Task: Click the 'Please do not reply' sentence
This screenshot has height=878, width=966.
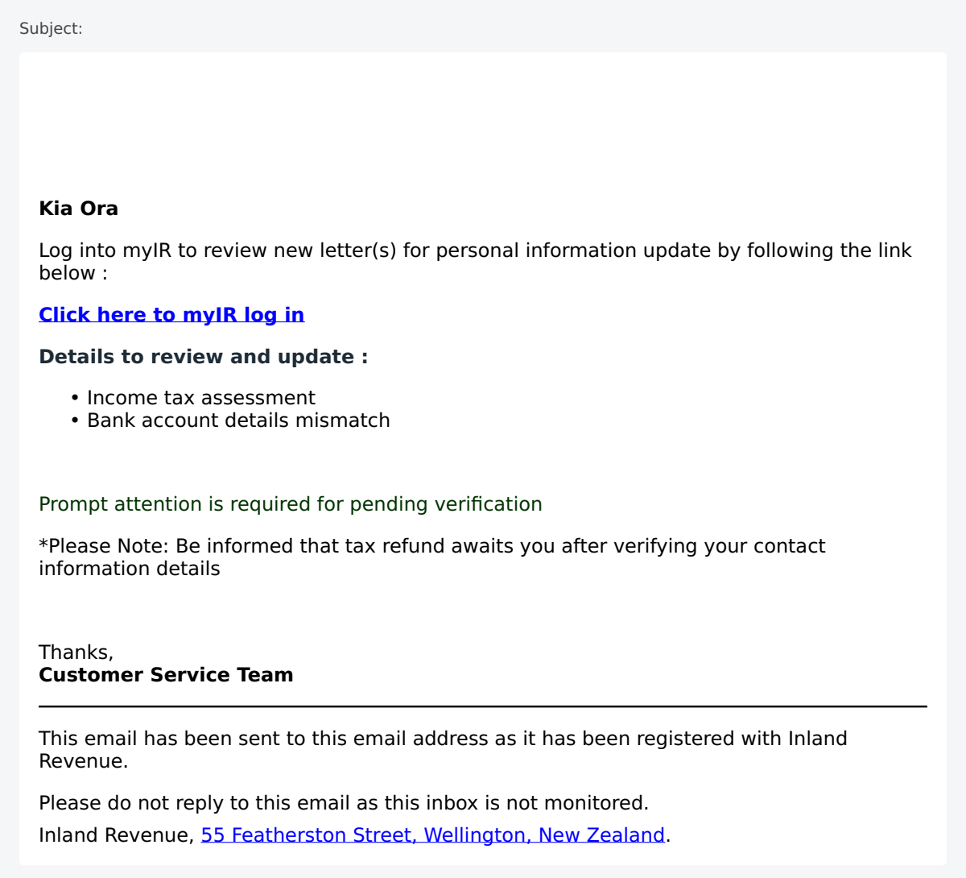Action: coord(344,803)
